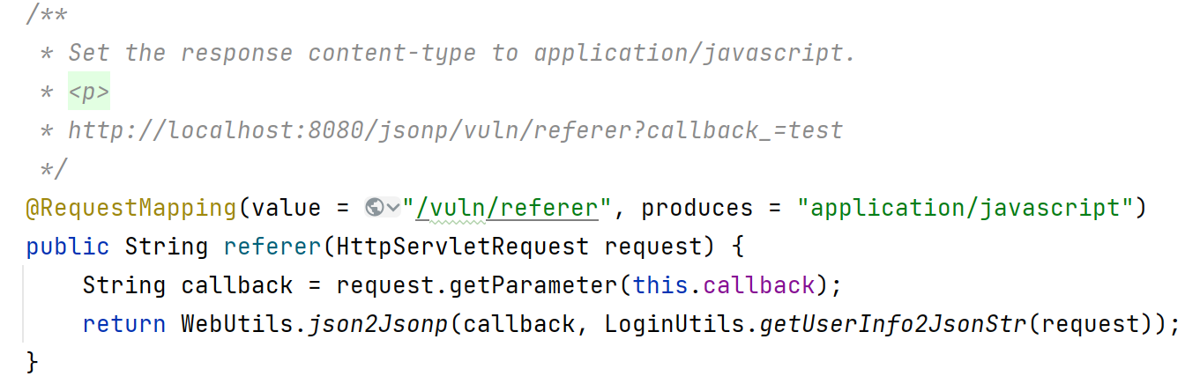
Task: Click the produces attribute name
Action: click(697, 208)
